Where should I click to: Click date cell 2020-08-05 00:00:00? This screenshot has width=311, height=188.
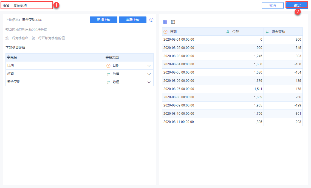pyautogui.click(x=193, y=72)
